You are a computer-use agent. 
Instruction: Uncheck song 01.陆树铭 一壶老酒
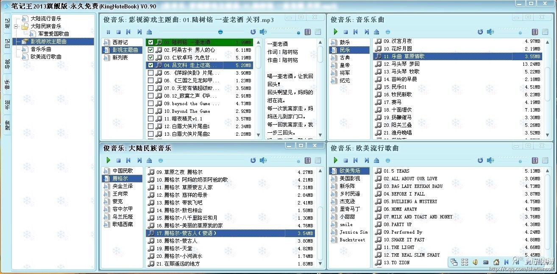click(150, 42)
